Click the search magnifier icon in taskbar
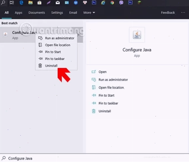This screenshot has height=162, width=189. click(3, 2)
